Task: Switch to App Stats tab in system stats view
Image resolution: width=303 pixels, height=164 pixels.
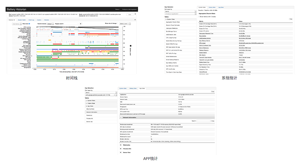Action: (x=221, y=7)
